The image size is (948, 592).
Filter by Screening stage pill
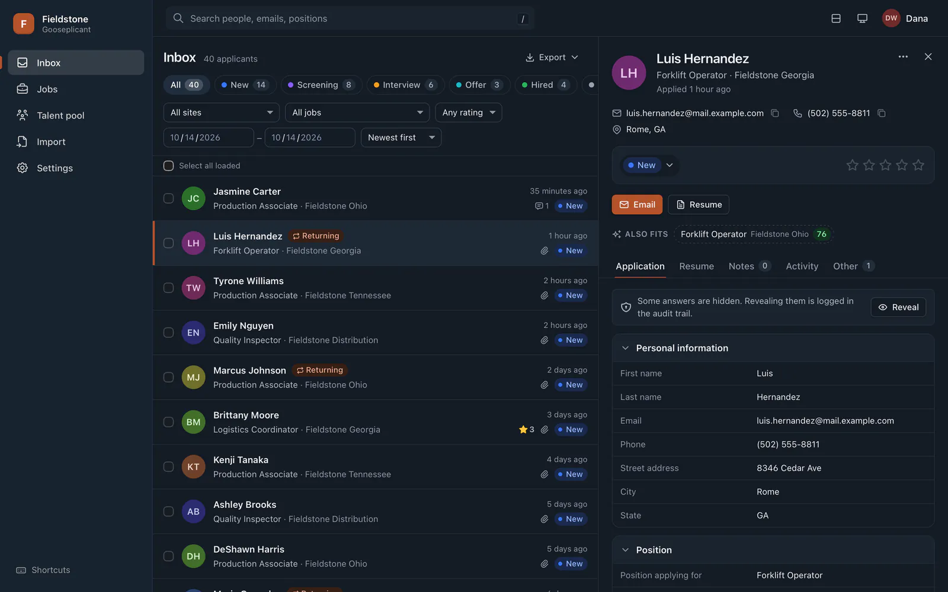tap(321, 85)
